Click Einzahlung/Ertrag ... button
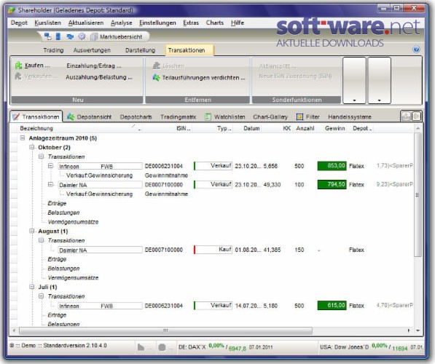The height and width of the screenshot is (364, 435). point(94,66)
